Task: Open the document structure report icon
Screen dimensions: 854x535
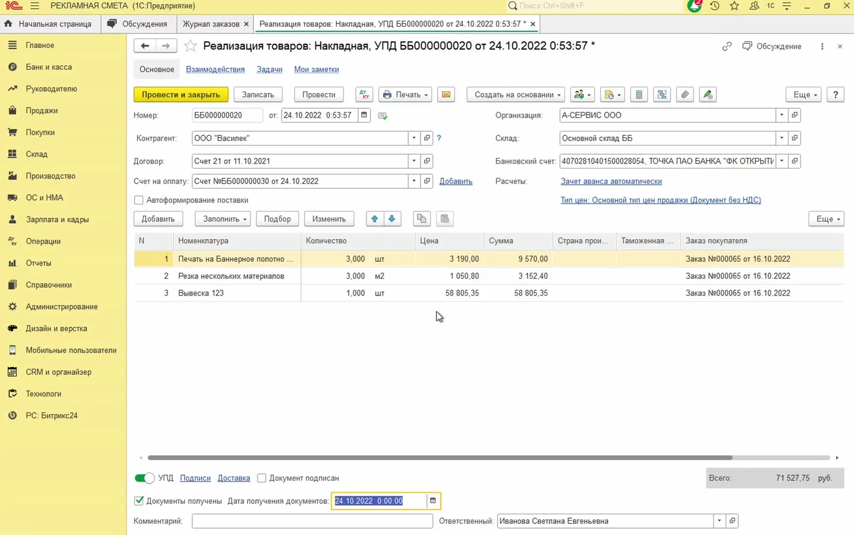Action: 662,95
